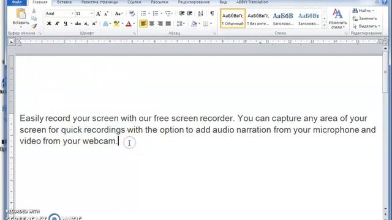Click the Copy icon in clipboard group
This screenshot has width=392, height=220.
click(x=34, y=18)
